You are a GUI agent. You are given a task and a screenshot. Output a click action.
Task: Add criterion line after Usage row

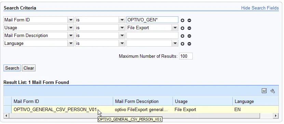[x=182, y=28]
